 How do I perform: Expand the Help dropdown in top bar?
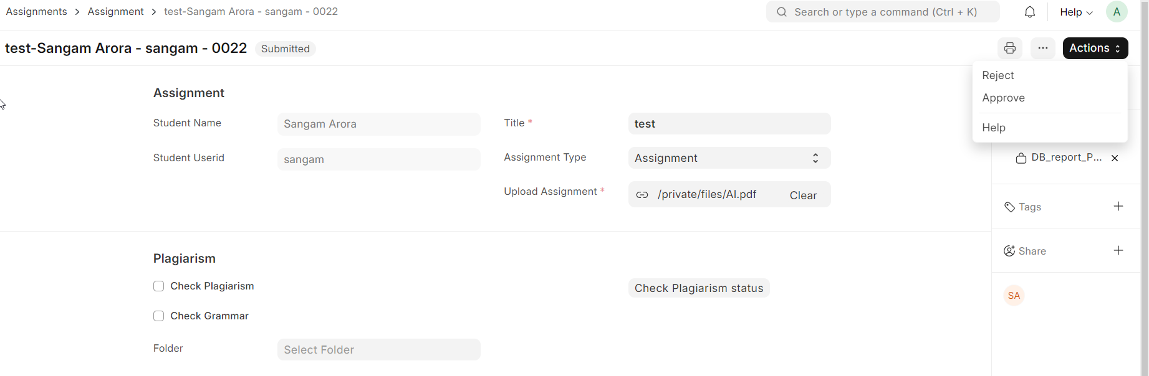[1076, 12]
